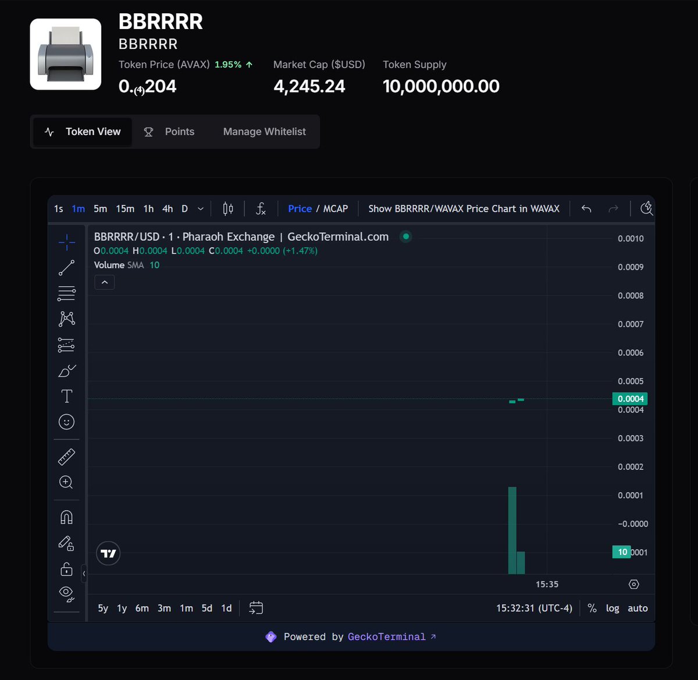Open the candle chart style selector
The height and width of the screenshot is (680, 698).
coord(227,208)
